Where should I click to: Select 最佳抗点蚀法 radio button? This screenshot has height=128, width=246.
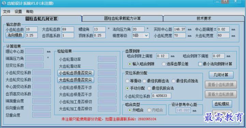[x=173, y=81]
